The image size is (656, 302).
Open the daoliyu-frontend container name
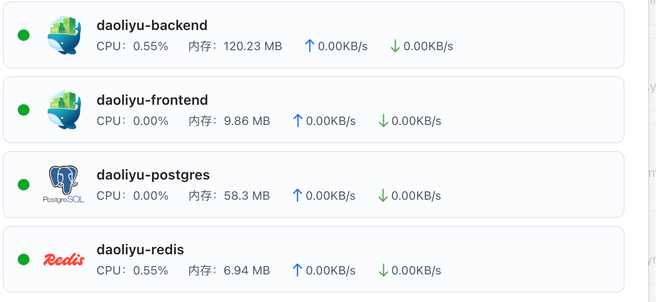[152, 100]
